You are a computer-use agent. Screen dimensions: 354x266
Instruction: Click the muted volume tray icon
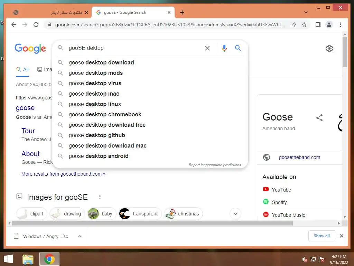[305, 259]
